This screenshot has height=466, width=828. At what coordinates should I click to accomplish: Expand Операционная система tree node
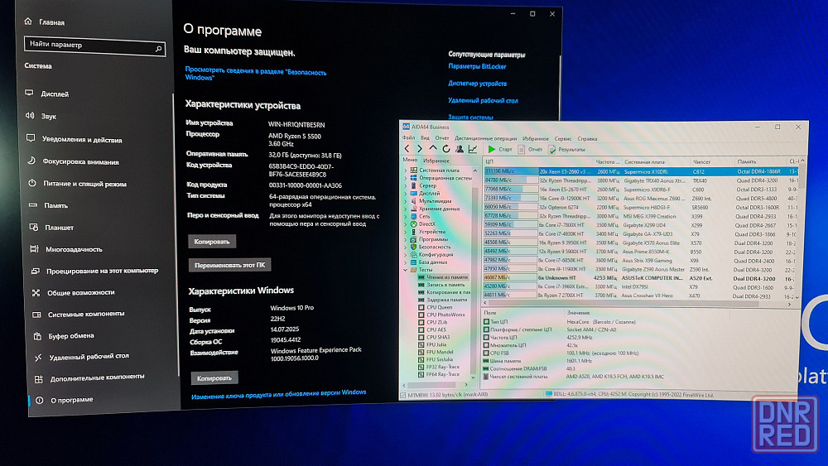tap(406, 178)
